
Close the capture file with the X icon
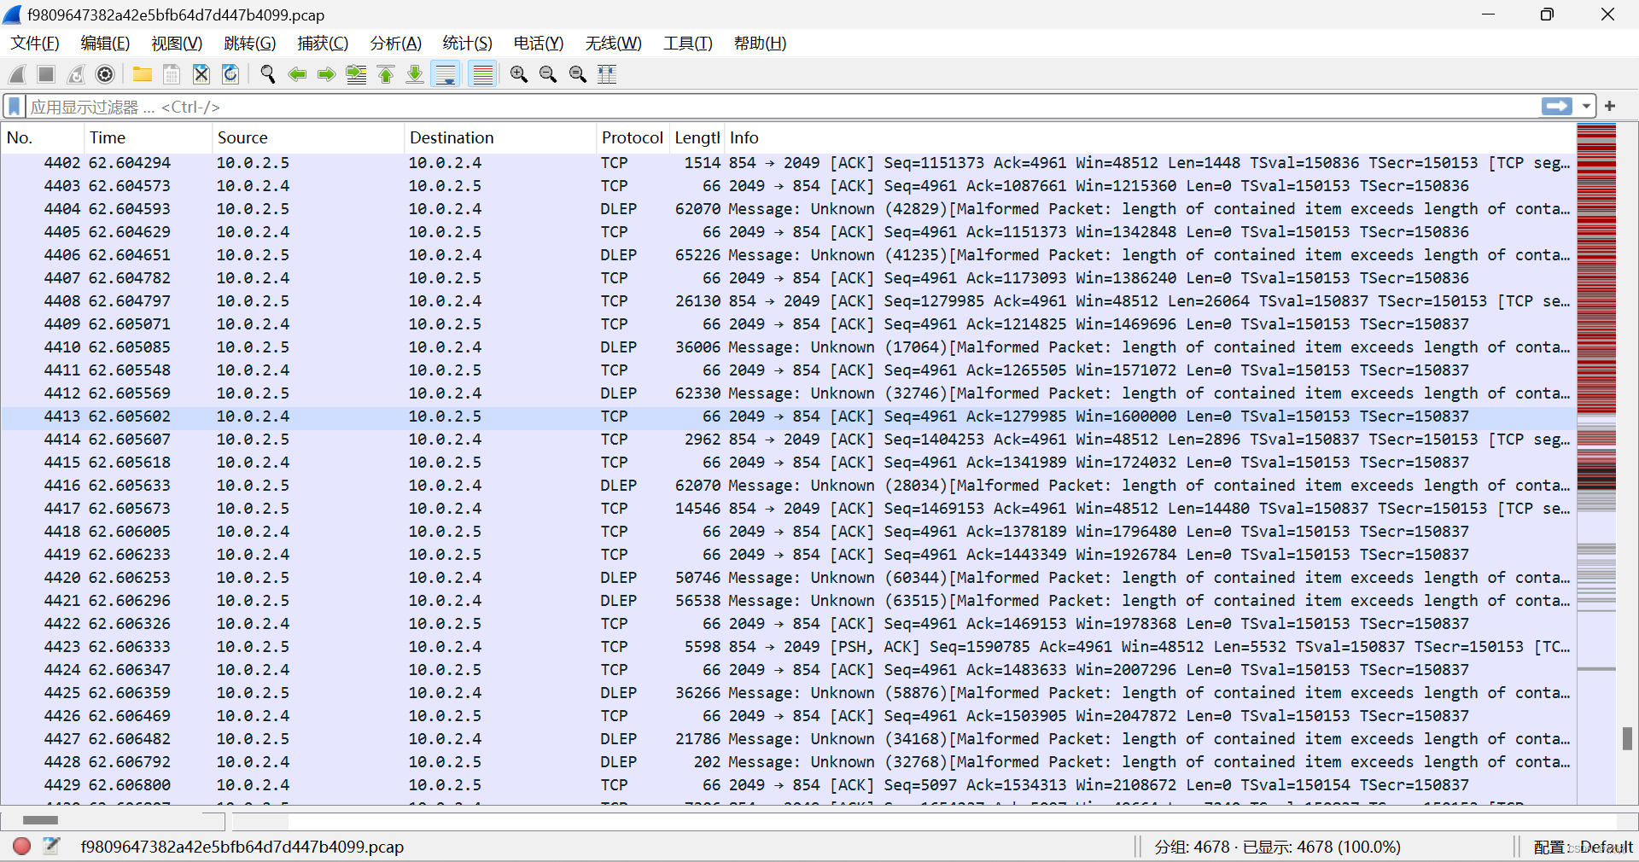coord(201,74)
